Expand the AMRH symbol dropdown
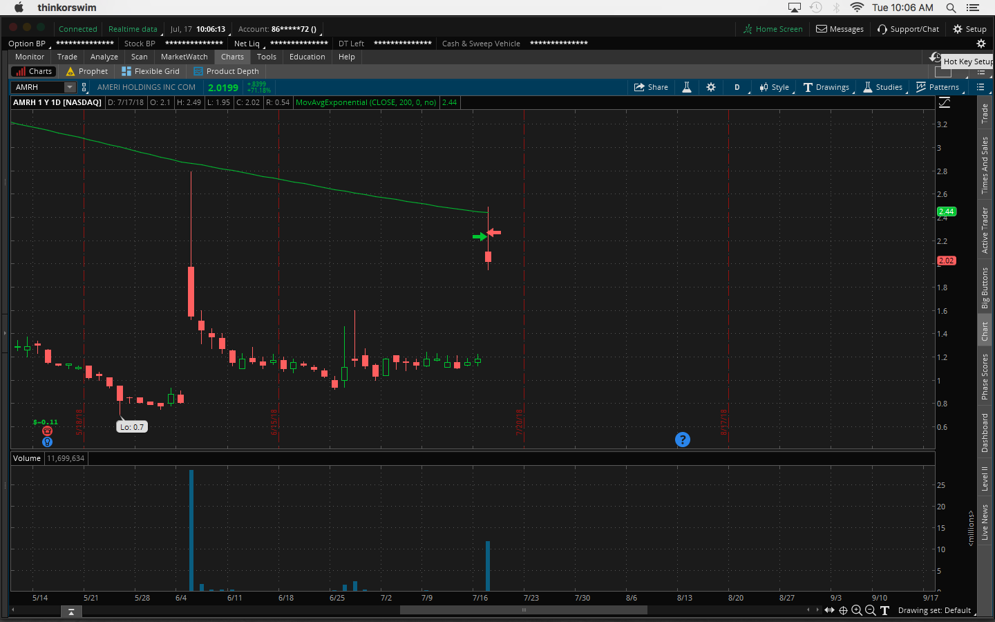 click(70, 87)
